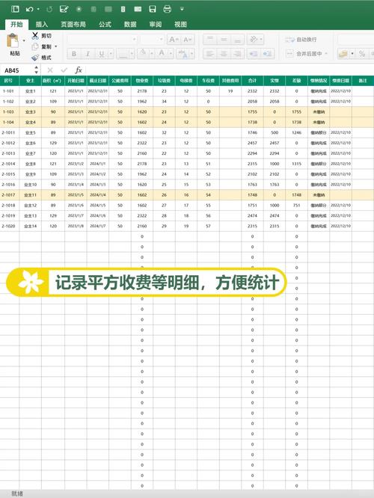Click Wrap Text (自动换行)
This screenshot has width=374, height=498.
click(301, 40)
